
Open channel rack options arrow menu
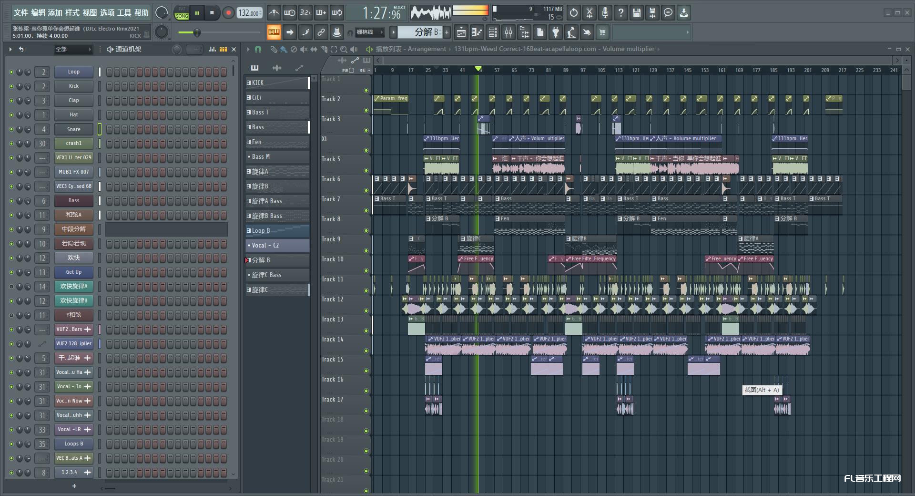[10, 49]
